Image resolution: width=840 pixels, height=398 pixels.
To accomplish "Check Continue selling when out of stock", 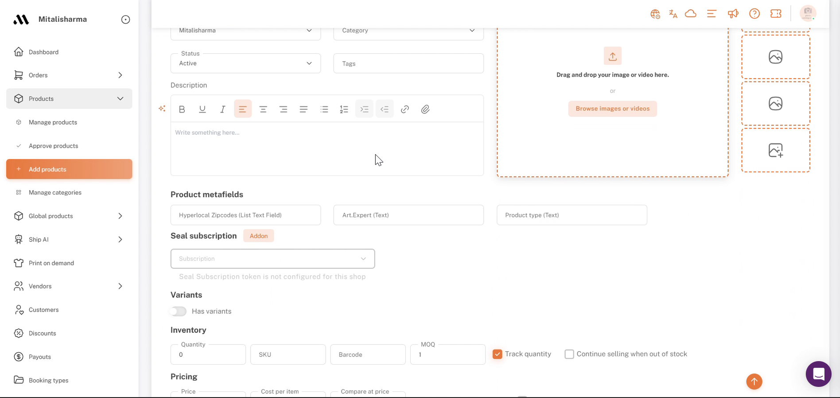I will pos(569,354).
